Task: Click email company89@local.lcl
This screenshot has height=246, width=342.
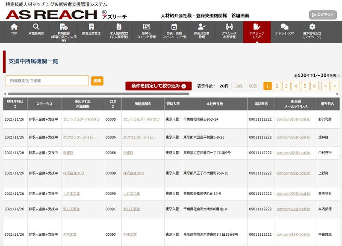Action: (x=293, y=173)
